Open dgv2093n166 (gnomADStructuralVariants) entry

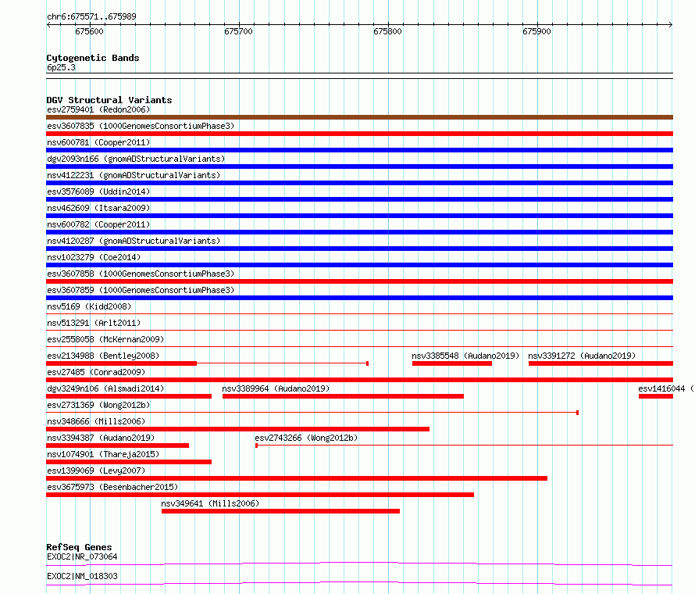(136, 159)
